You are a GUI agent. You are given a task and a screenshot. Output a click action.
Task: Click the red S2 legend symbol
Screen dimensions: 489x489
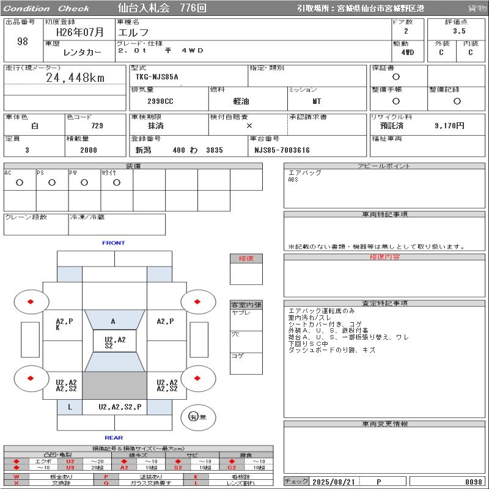tap(178, 467)
